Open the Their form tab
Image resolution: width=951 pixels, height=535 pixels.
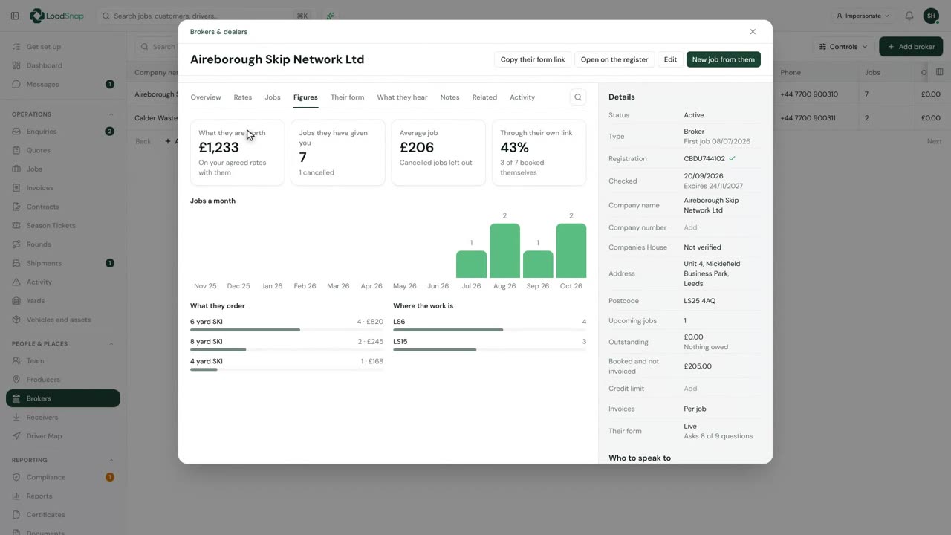[x=347, y=97]
